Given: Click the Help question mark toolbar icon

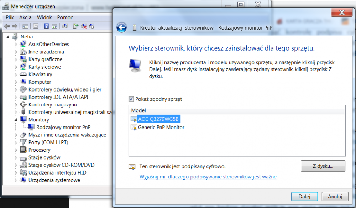Looking at the screenshot, I should pos(46,26).
